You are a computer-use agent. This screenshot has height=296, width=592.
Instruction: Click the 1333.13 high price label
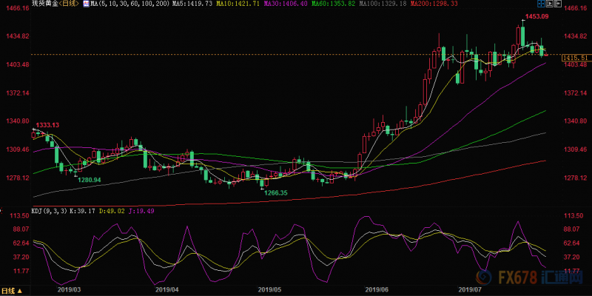coord(47,124)
